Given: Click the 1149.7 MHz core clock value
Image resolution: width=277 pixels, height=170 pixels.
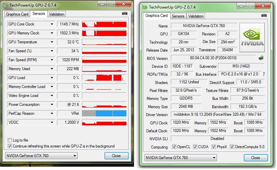Looking at the screenshot, I should tap(69, 24).
